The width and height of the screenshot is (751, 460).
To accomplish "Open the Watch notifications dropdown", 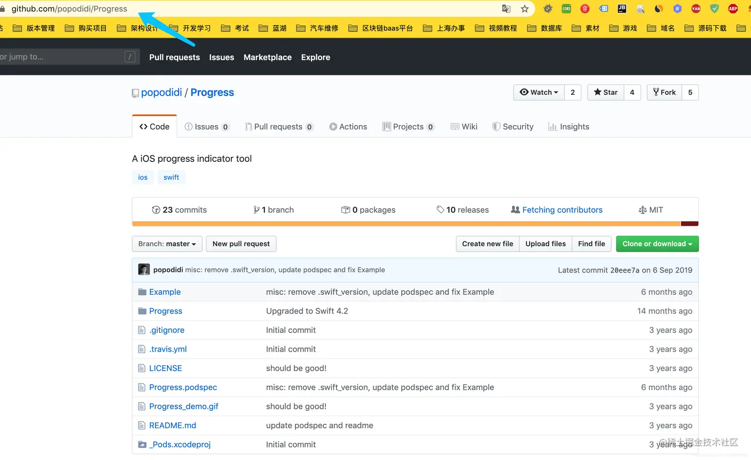I will point(539,92).
